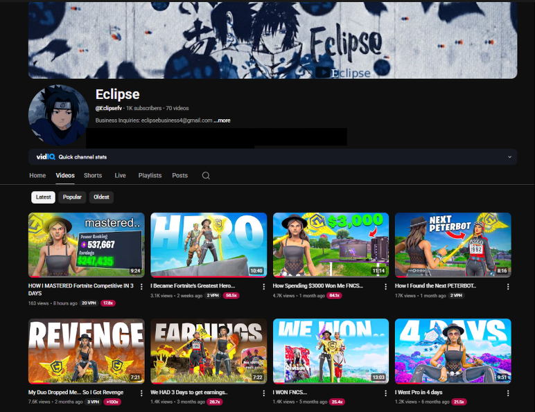535x412 pixels.
Task: Open the WE WON video thumbnail
Action: point(331,351)
